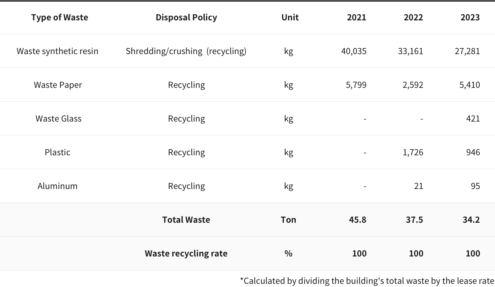
Task: Select the Plastic row label
Action: pyautogui.click(x=57, y=152)
